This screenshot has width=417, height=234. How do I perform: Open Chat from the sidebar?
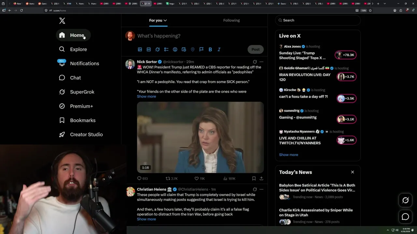pos(70,78)
